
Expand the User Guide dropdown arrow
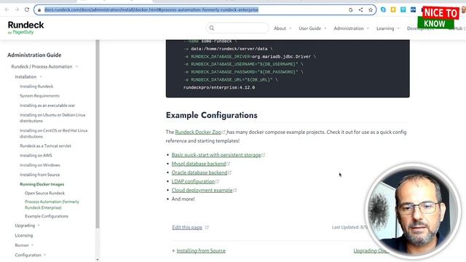coord(325,28)
